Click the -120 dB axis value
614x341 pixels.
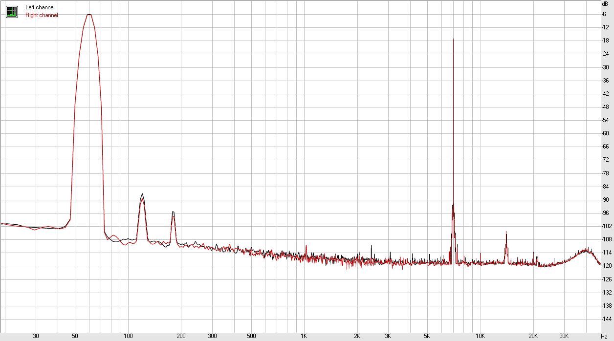click(606, 266)
